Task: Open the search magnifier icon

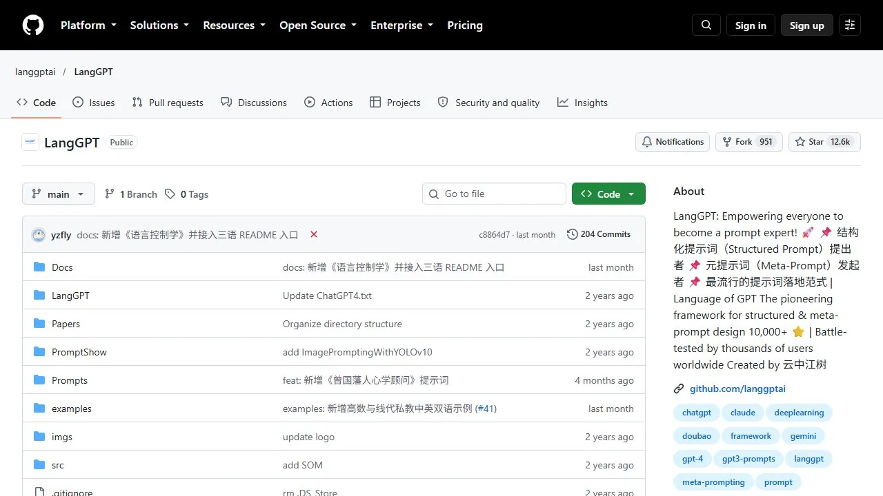Action: (706, 25)
